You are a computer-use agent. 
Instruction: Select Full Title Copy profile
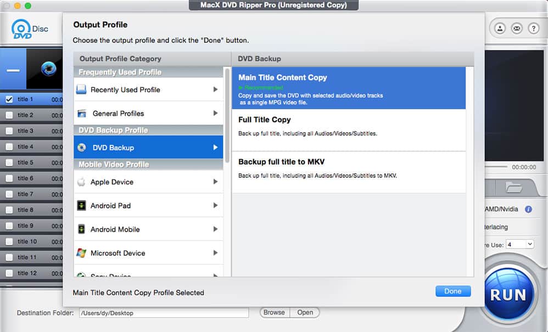pos(349,130)
